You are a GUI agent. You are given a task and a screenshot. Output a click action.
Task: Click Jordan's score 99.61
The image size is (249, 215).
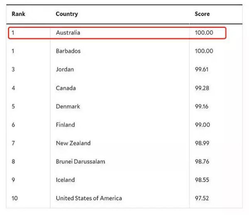[202, 70]
